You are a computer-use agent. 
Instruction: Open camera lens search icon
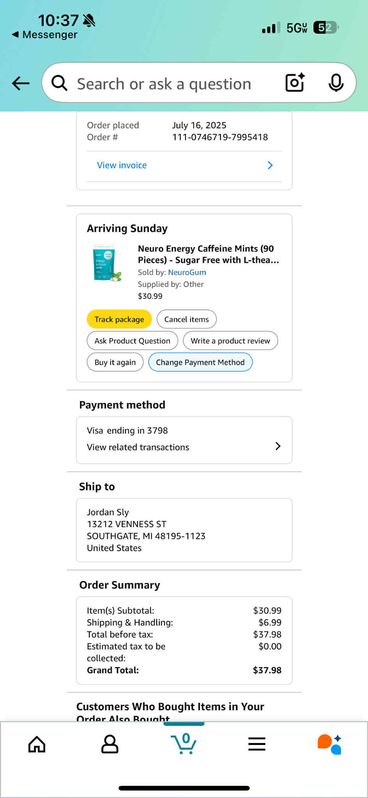295,82
